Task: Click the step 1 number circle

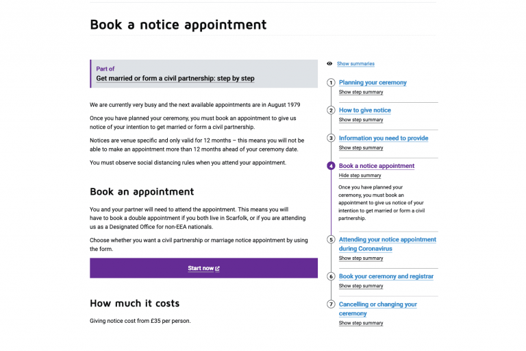Action: click(331, 83)
